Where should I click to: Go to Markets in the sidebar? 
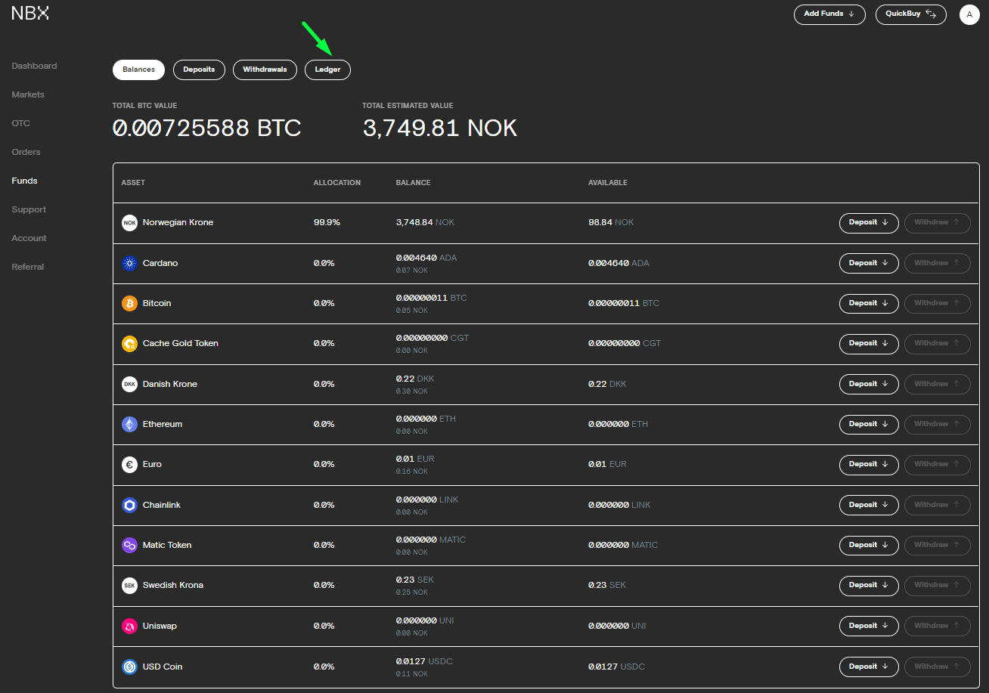28,94
